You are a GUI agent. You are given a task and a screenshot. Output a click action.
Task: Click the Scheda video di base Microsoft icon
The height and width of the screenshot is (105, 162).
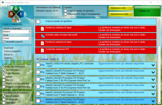click(43, 36)
